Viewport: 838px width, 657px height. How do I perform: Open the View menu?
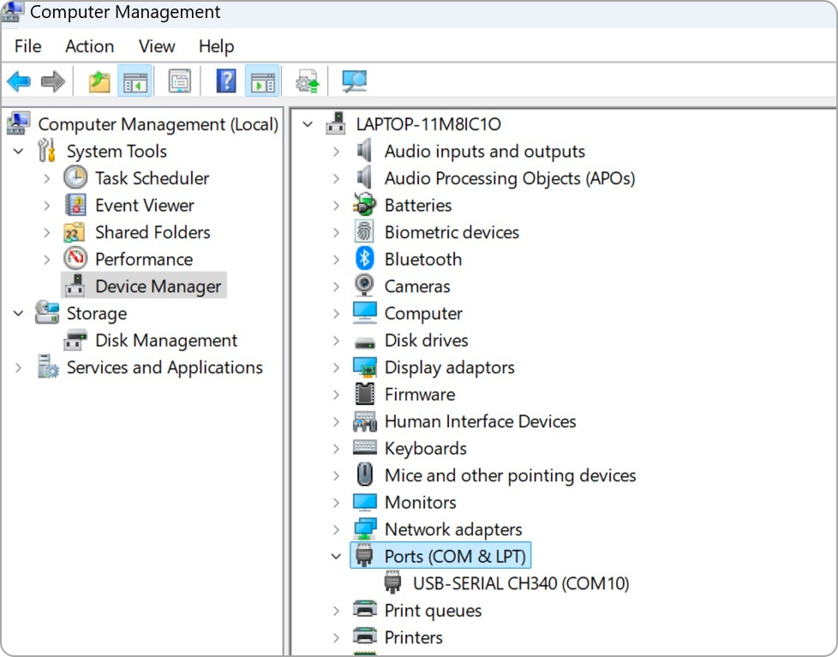click(x=156, y=46)
